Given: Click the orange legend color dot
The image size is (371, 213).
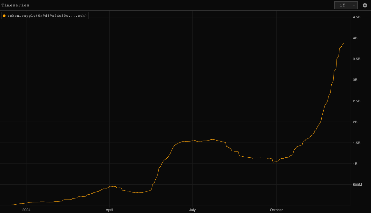Looking at the screenshot, I should point(4,16).
